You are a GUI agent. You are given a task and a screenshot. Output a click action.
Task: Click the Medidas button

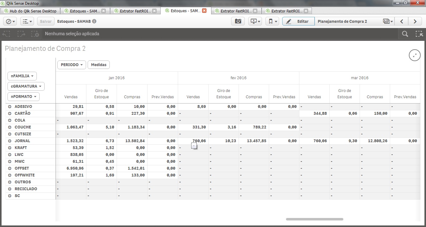point(99,65)
